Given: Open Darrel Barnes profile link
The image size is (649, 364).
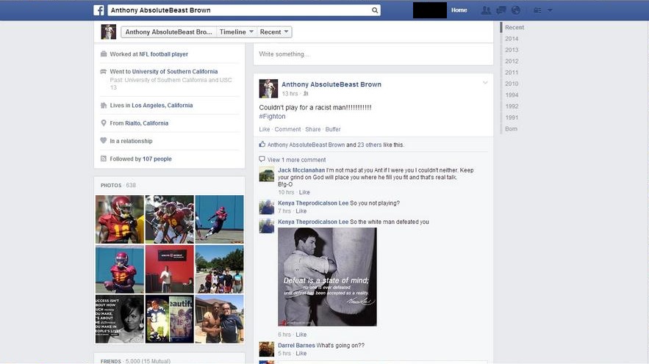Looking at the screenshot, I should (x=296, y=346).
